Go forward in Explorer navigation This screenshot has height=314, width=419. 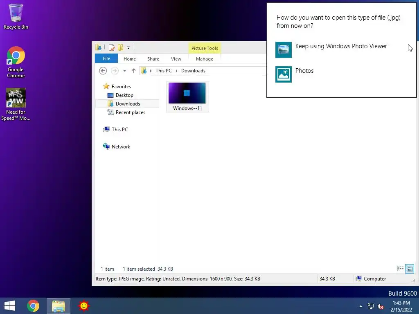coord(115,71)
